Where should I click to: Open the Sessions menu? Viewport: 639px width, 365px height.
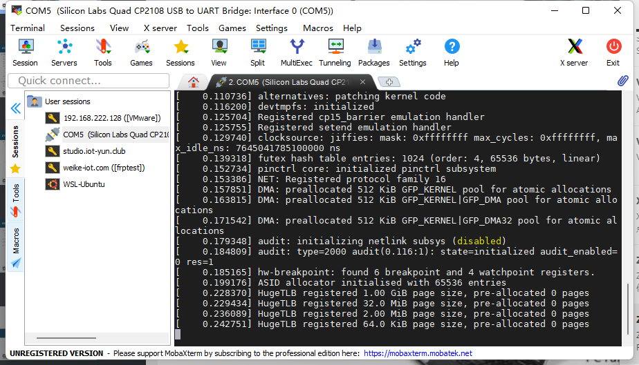click(x=77, y=28)
